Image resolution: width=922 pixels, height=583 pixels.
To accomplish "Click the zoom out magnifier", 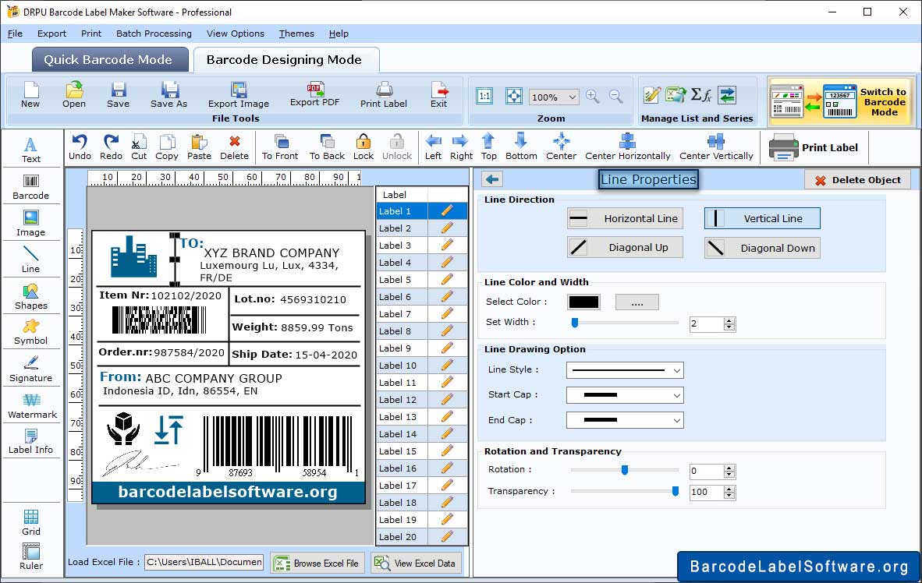I will [x=615, y=97].
